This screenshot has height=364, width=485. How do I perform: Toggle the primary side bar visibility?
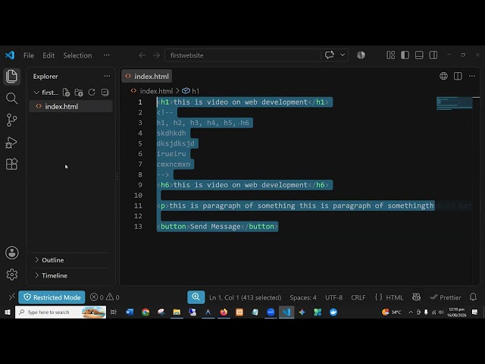405,55
